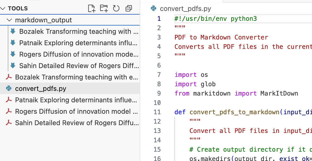Open the Patnaik markdown file
The image size is (312, 161).
pos(47,43)
